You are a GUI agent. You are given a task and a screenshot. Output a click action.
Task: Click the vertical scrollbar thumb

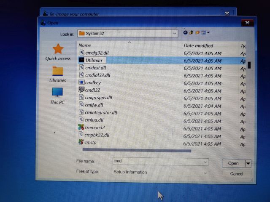[x=249, y=65]
